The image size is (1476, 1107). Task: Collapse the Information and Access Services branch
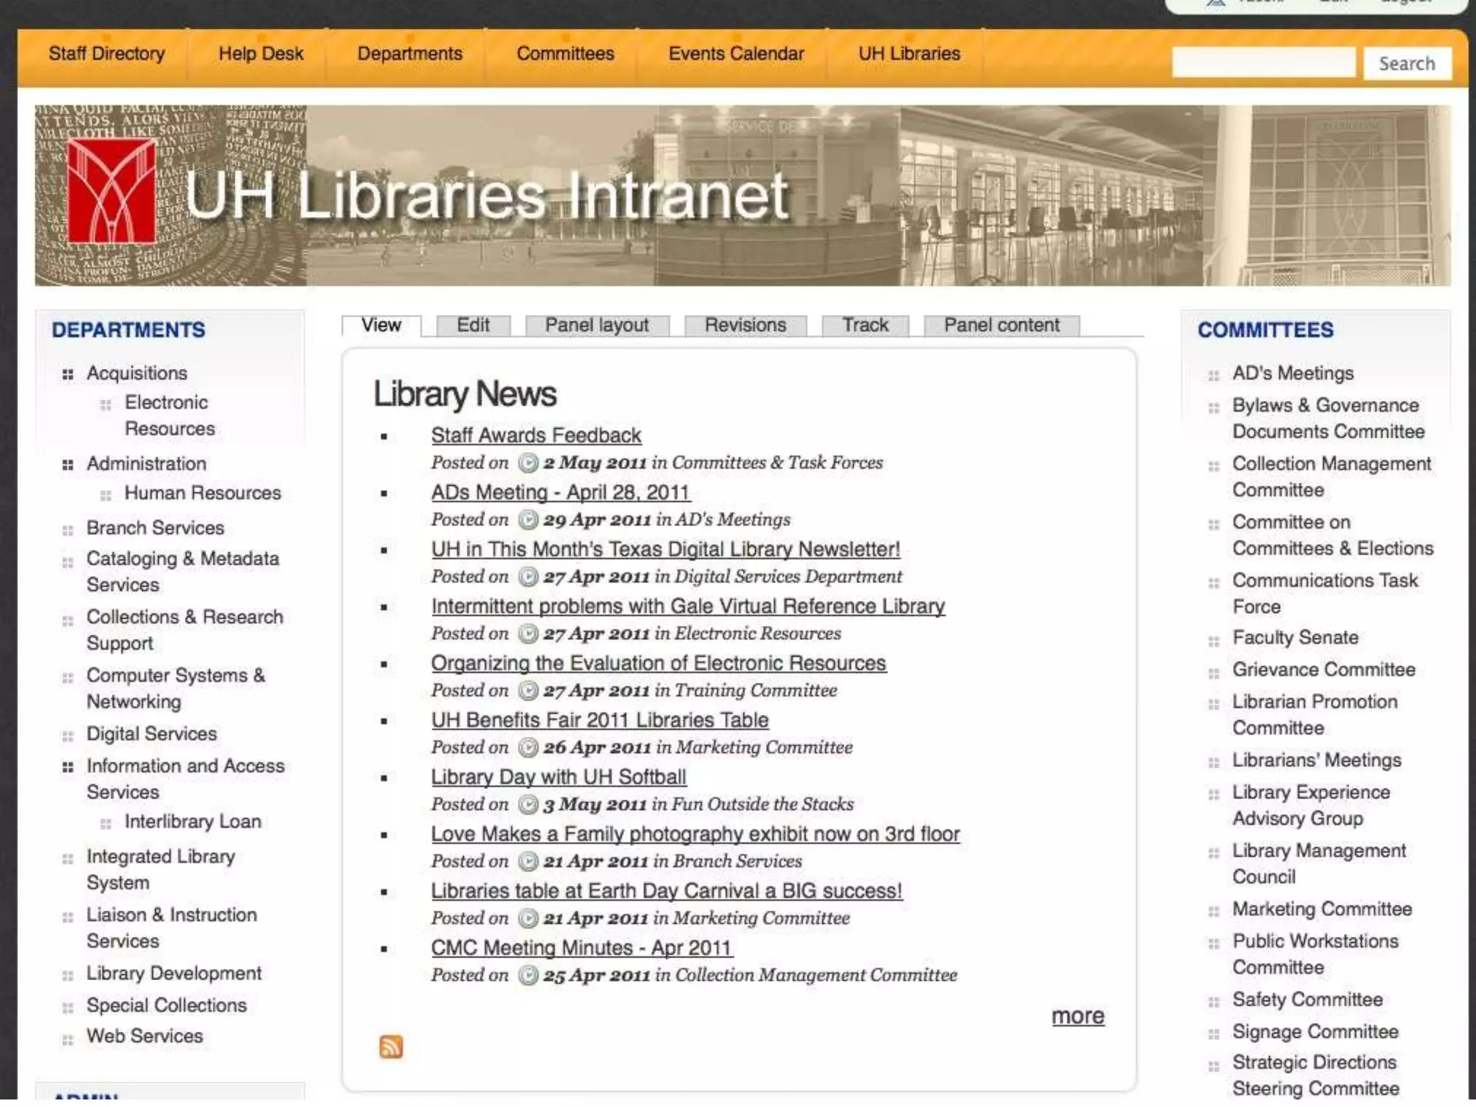[x=68, y=767]
